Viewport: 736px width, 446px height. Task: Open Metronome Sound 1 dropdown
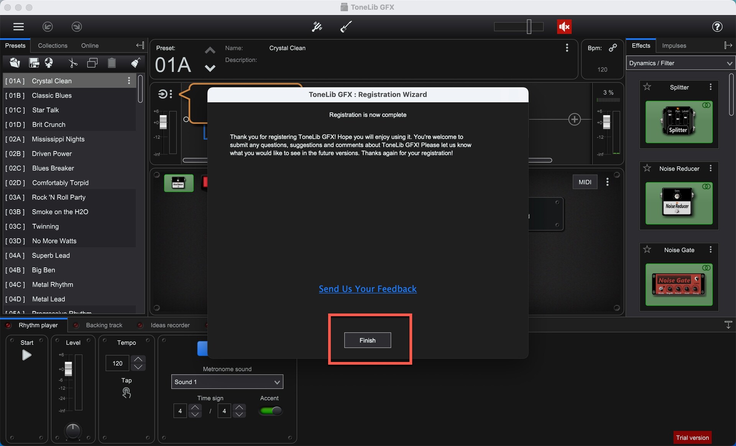(227, 382)
